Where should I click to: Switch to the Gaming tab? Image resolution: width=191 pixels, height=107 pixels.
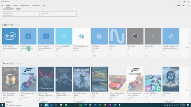(x=15, y=6)
